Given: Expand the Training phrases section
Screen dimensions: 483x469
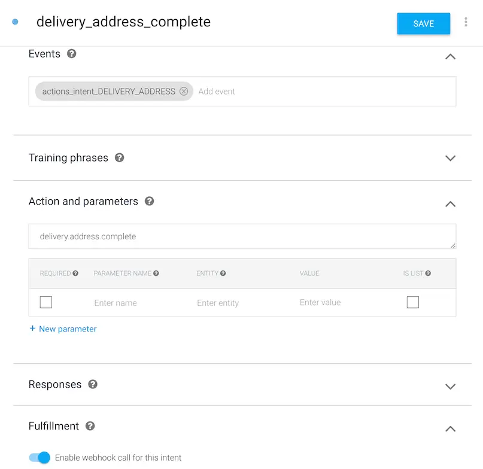Looking at the screenshot, I should (450, 158).
